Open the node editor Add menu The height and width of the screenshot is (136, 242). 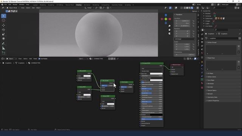[30, 59]
